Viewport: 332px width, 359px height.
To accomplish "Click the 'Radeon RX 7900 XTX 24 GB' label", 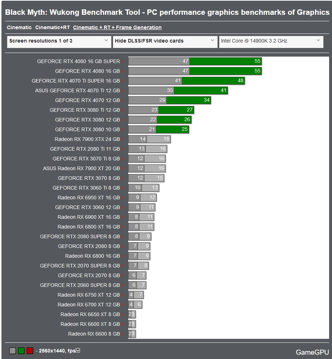I will [88, 139].
